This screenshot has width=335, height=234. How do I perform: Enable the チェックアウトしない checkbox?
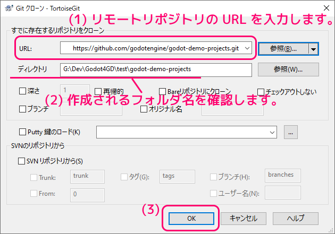261,92
